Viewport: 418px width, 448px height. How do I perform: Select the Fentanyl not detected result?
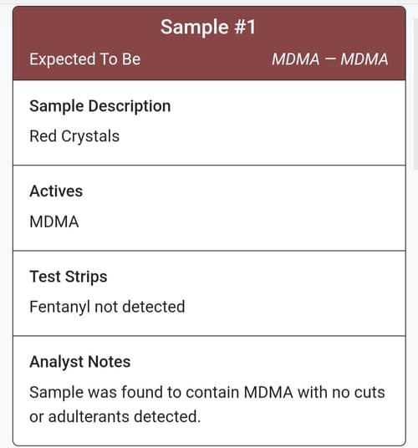(x=107, y=307)
